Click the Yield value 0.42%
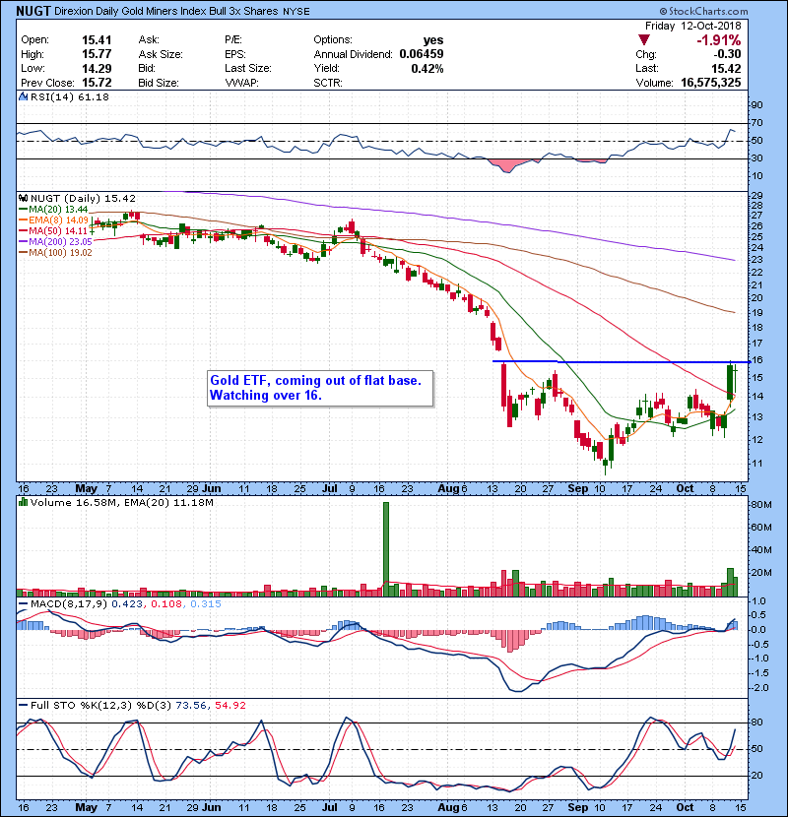788x817 pixels. click(x=427, y=68)
